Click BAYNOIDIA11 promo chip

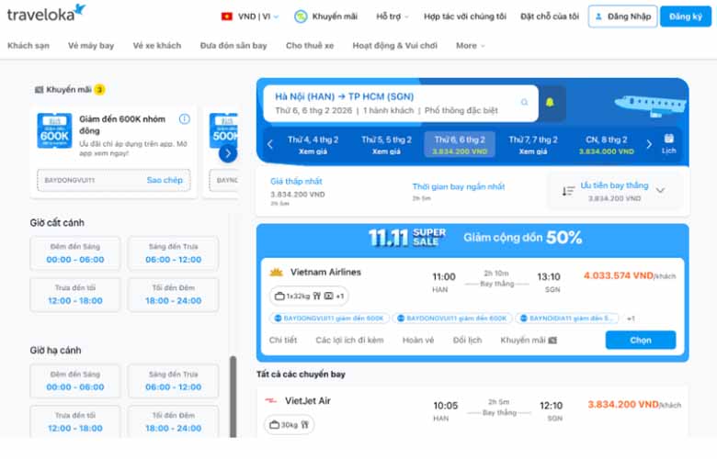568,319
